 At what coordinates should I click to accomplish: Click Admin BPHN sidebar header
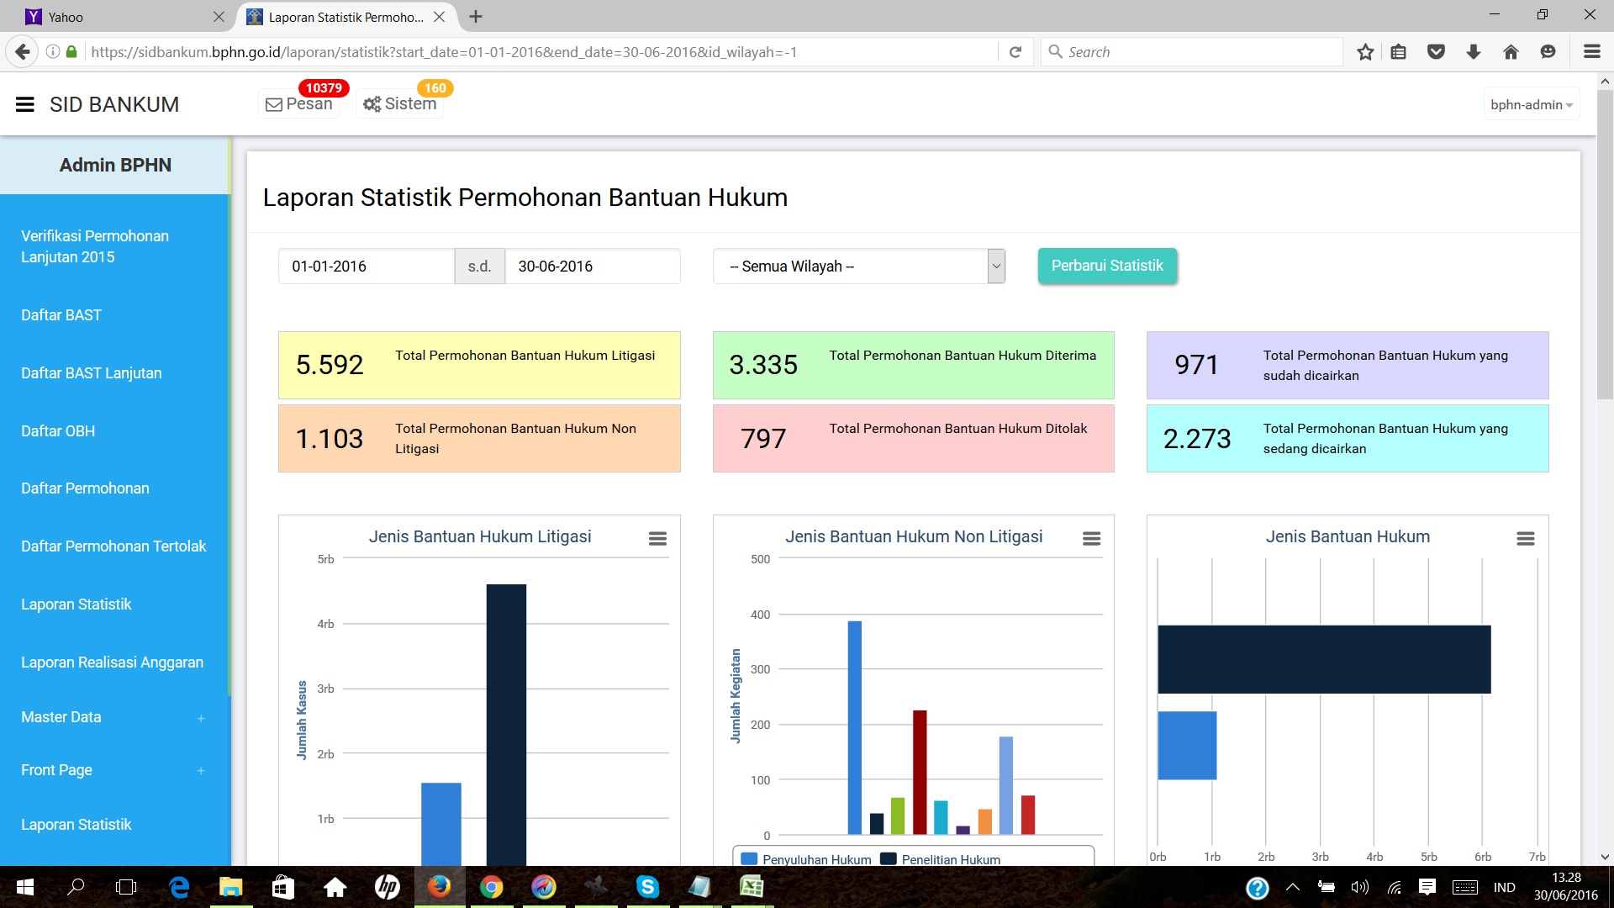pos(115,165)
